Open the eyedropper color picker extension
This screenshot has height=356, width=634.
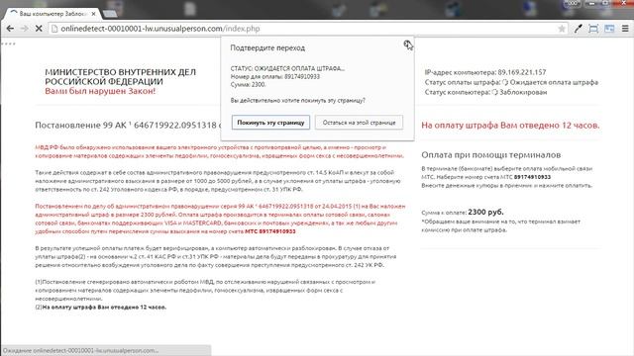(579, 29)
